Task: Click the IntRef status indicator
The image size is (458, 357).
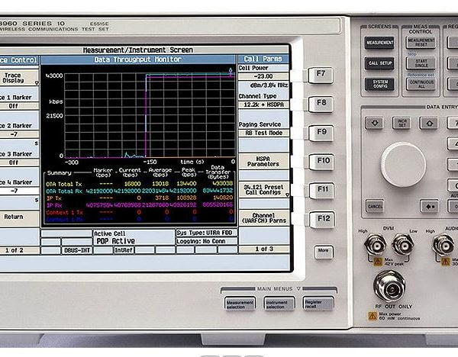Action: coord(124,250)
